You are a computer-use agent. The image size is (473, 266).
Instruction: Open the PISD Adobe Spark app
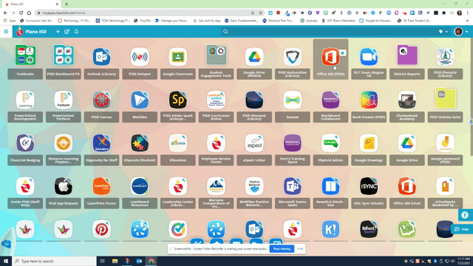(x=177, y=105)
